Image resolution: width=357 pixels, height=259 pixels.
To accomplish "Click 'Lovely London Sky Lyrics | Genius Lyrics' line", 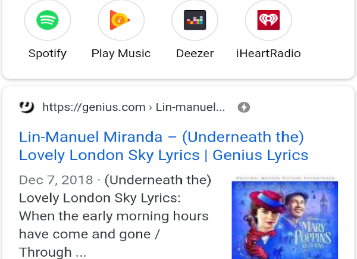I will [164, 155].
